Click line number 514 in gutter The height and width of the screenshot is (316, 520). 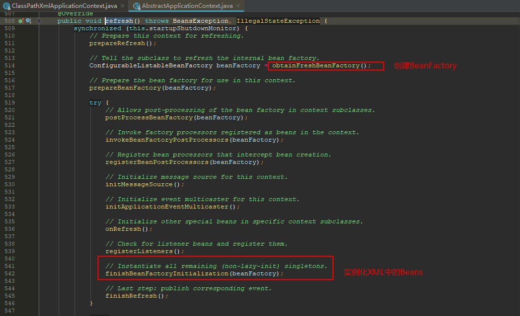point(9,65)
